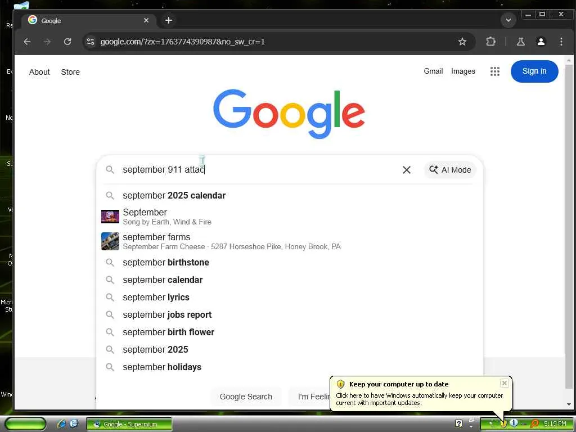The image size is (576, 432).
Task: Select suggestion september jobs report
Action: [290, 315]
